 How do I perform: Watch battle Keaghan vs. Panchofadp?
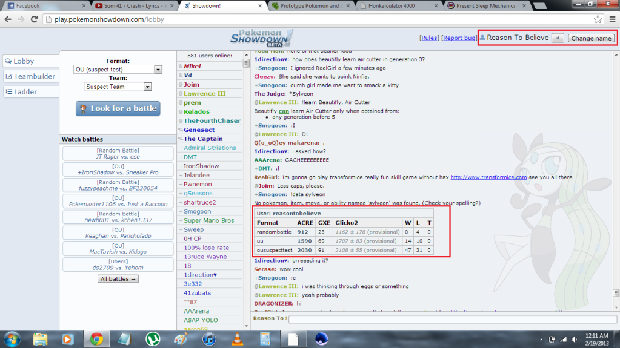(x=118, y=232)
